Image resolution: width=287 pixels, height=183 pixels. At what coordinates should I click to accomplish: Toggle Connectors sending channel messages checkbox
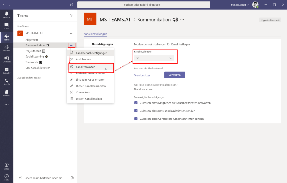136,119
